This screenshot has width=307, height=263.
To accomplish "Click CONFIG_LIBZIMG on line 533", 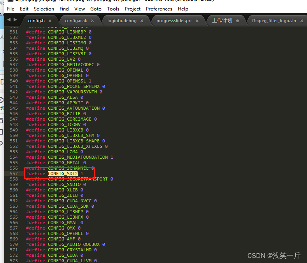I will pyautogui.click(x=67, y=43).
